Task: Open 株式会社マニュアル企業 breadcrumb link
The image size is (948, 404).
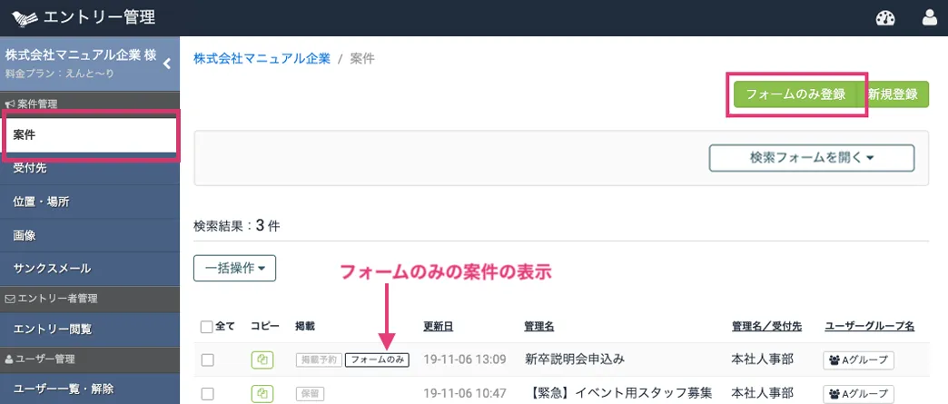Action: click(261, 58)
